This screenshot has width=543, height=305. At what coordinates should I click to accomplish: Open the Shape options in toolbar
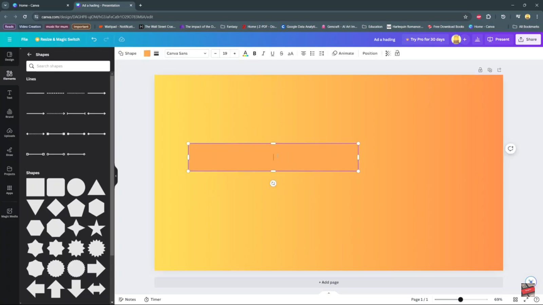(x=127, y=53)
